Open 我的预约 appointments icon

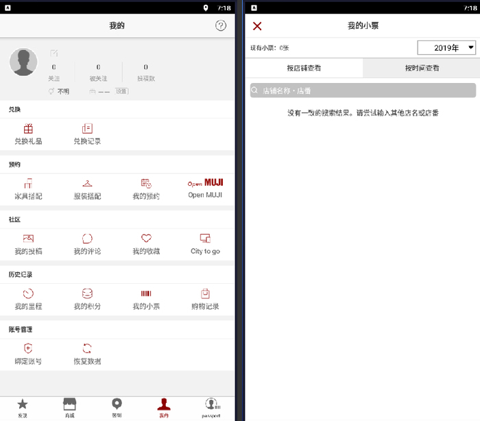146,183
